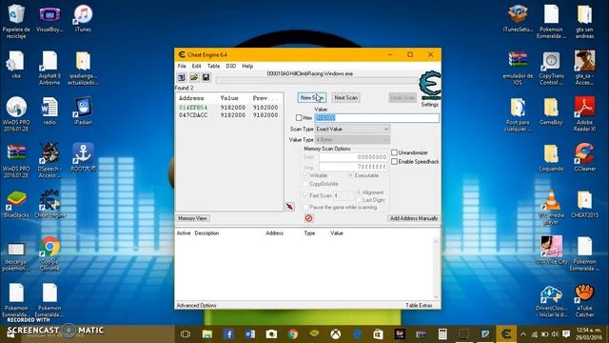Screen dimensions: 609x343
Task: Open the Google Chrome desktop shortcut
Action: (49, 253)
